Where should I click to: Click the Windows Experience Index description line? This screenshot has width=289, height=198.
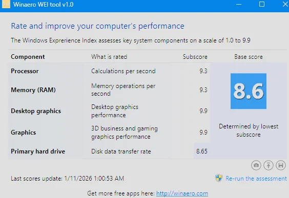[131, 40]
